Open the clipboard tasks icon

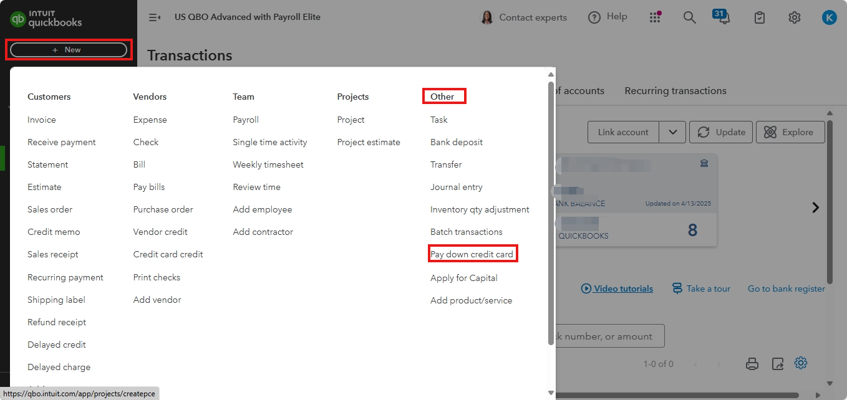click(759, 17)
